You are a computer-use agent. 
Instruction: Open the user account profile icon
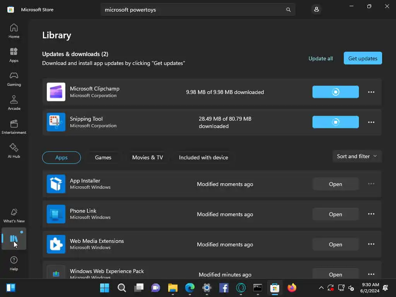[x=316, y=10]
